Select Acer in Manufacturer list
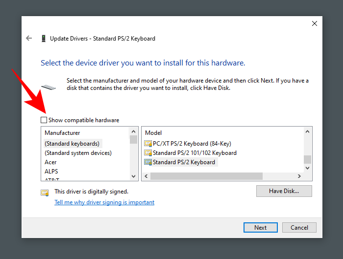 (x=50, y=162)
